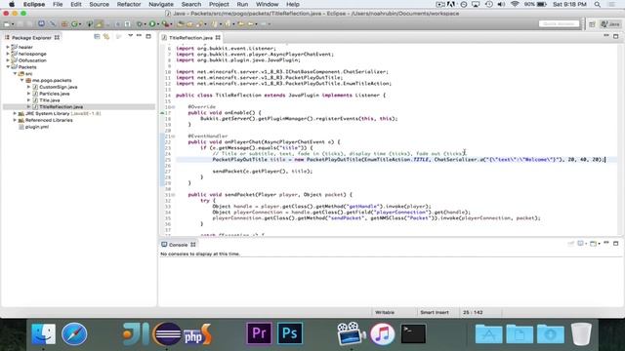The height and width of the screenshot is (351, 625).
Task: Maximize the Console view
Action: 616,243
